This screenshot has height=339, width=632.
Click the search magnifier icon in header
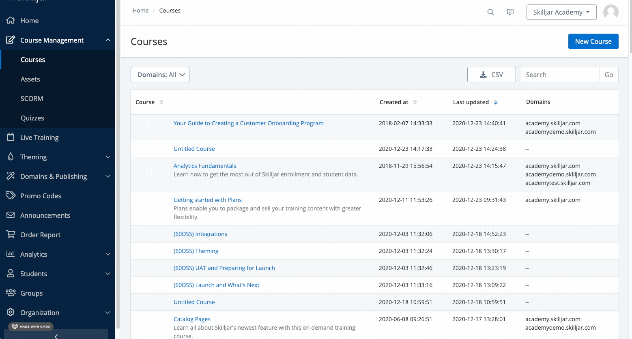(490, 12)
